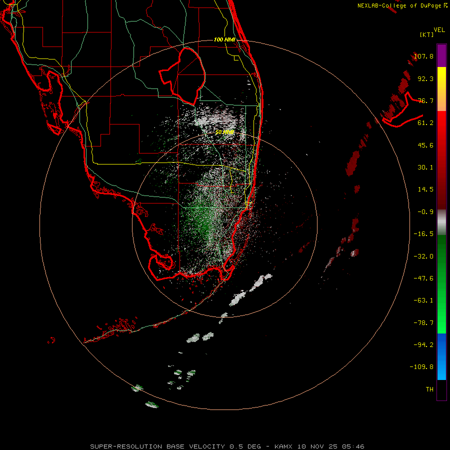Click the purple segment of velocity color bar

(441, 55)
